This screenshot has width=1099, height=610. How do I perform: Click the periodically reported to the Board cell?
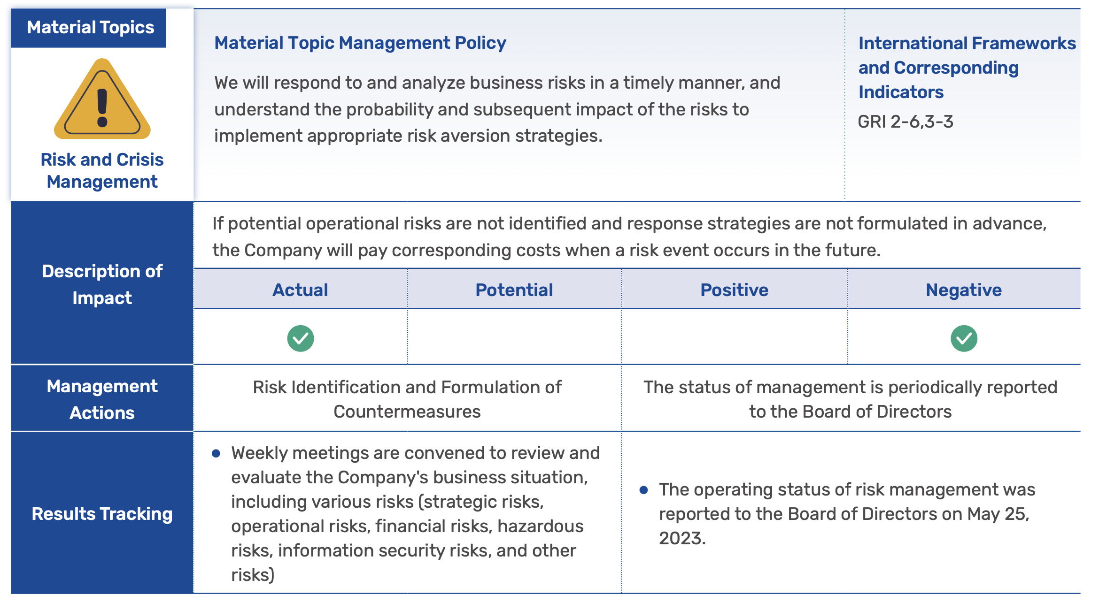(x=851, y=399)
